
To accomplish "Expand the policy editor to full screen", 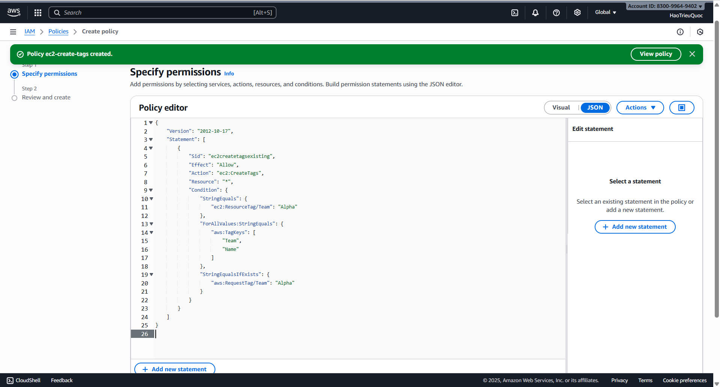I will (681, 108).
